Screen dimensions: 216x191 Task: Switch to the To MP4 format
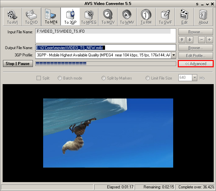(51, 17)
